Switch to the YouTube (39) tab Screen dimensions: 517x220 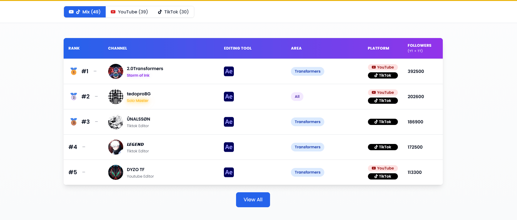point(129,12)
